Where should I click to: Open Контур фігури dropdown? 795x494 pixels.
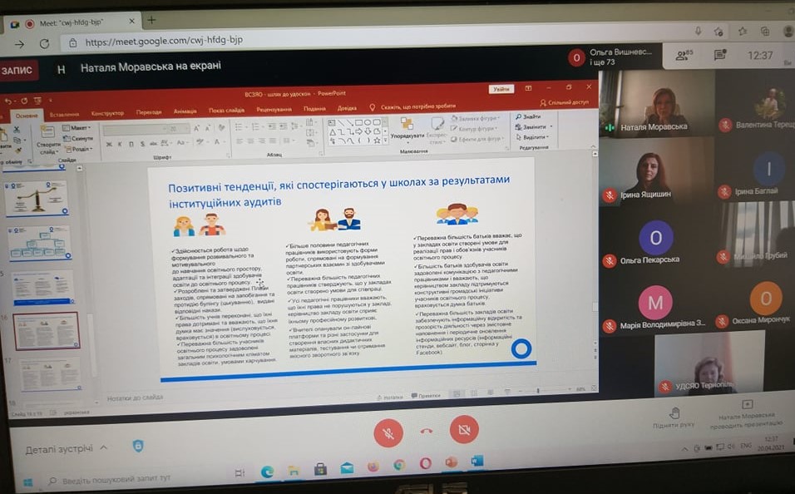[x=476, y=129]
